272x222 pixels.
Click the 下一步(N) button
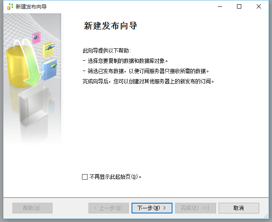tap(152, 208)
